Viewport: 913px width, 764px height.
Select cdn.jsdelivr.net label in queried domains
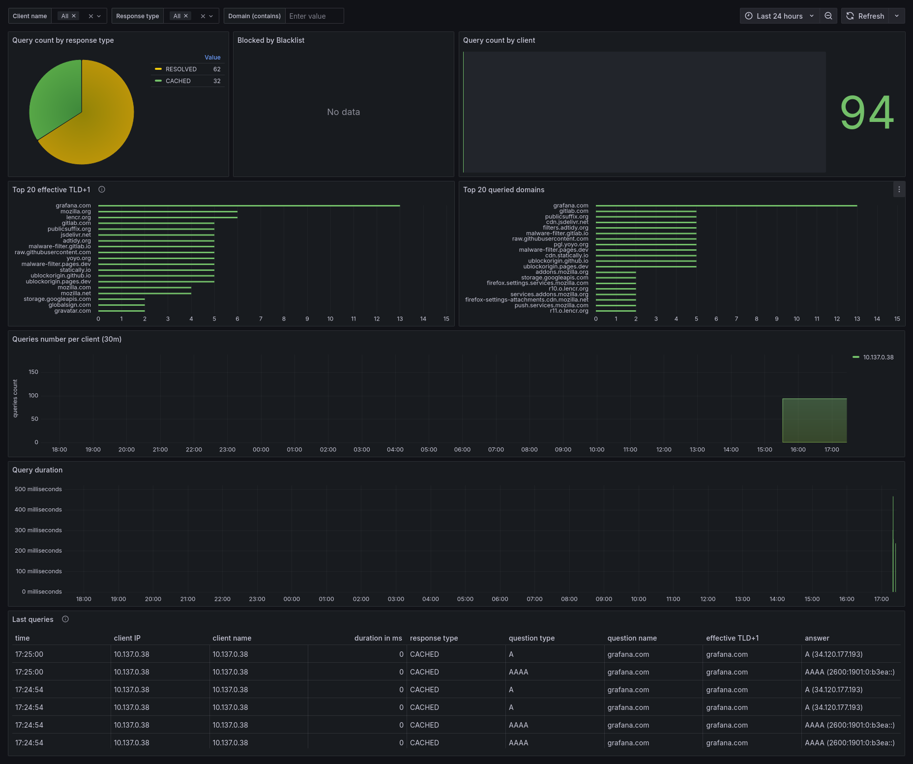coord(567,222)
